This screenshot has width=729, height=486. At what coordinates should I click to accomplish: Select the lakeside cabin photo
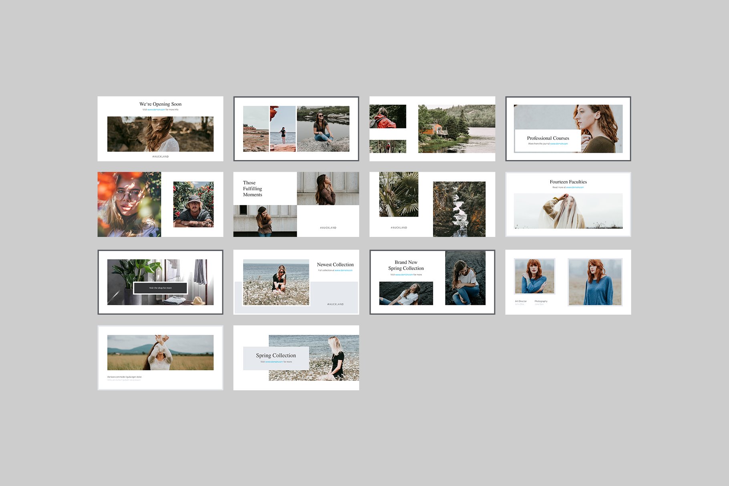tap(456, 129)
